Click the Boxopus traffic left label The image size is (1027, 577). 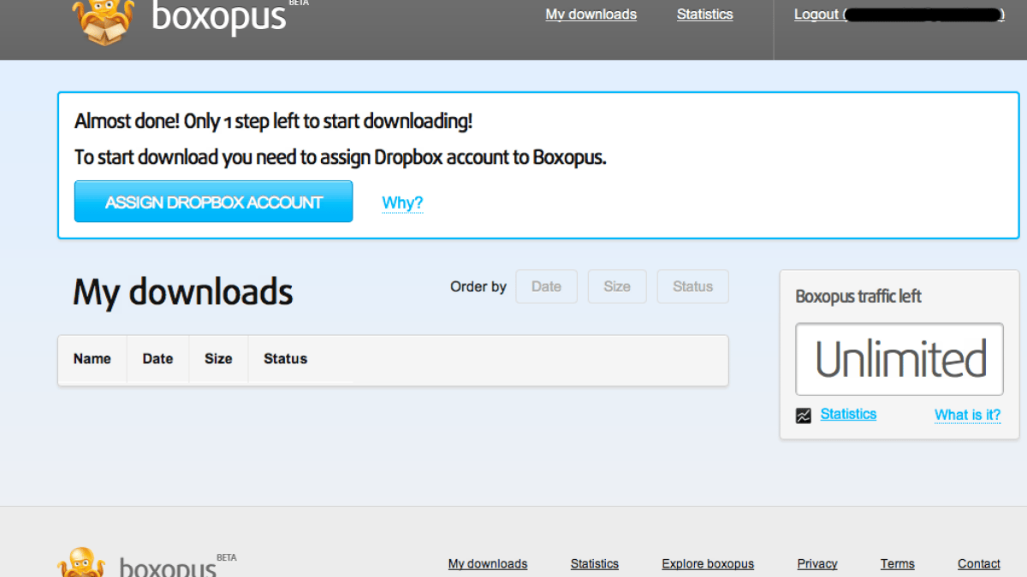coord(858,297)
